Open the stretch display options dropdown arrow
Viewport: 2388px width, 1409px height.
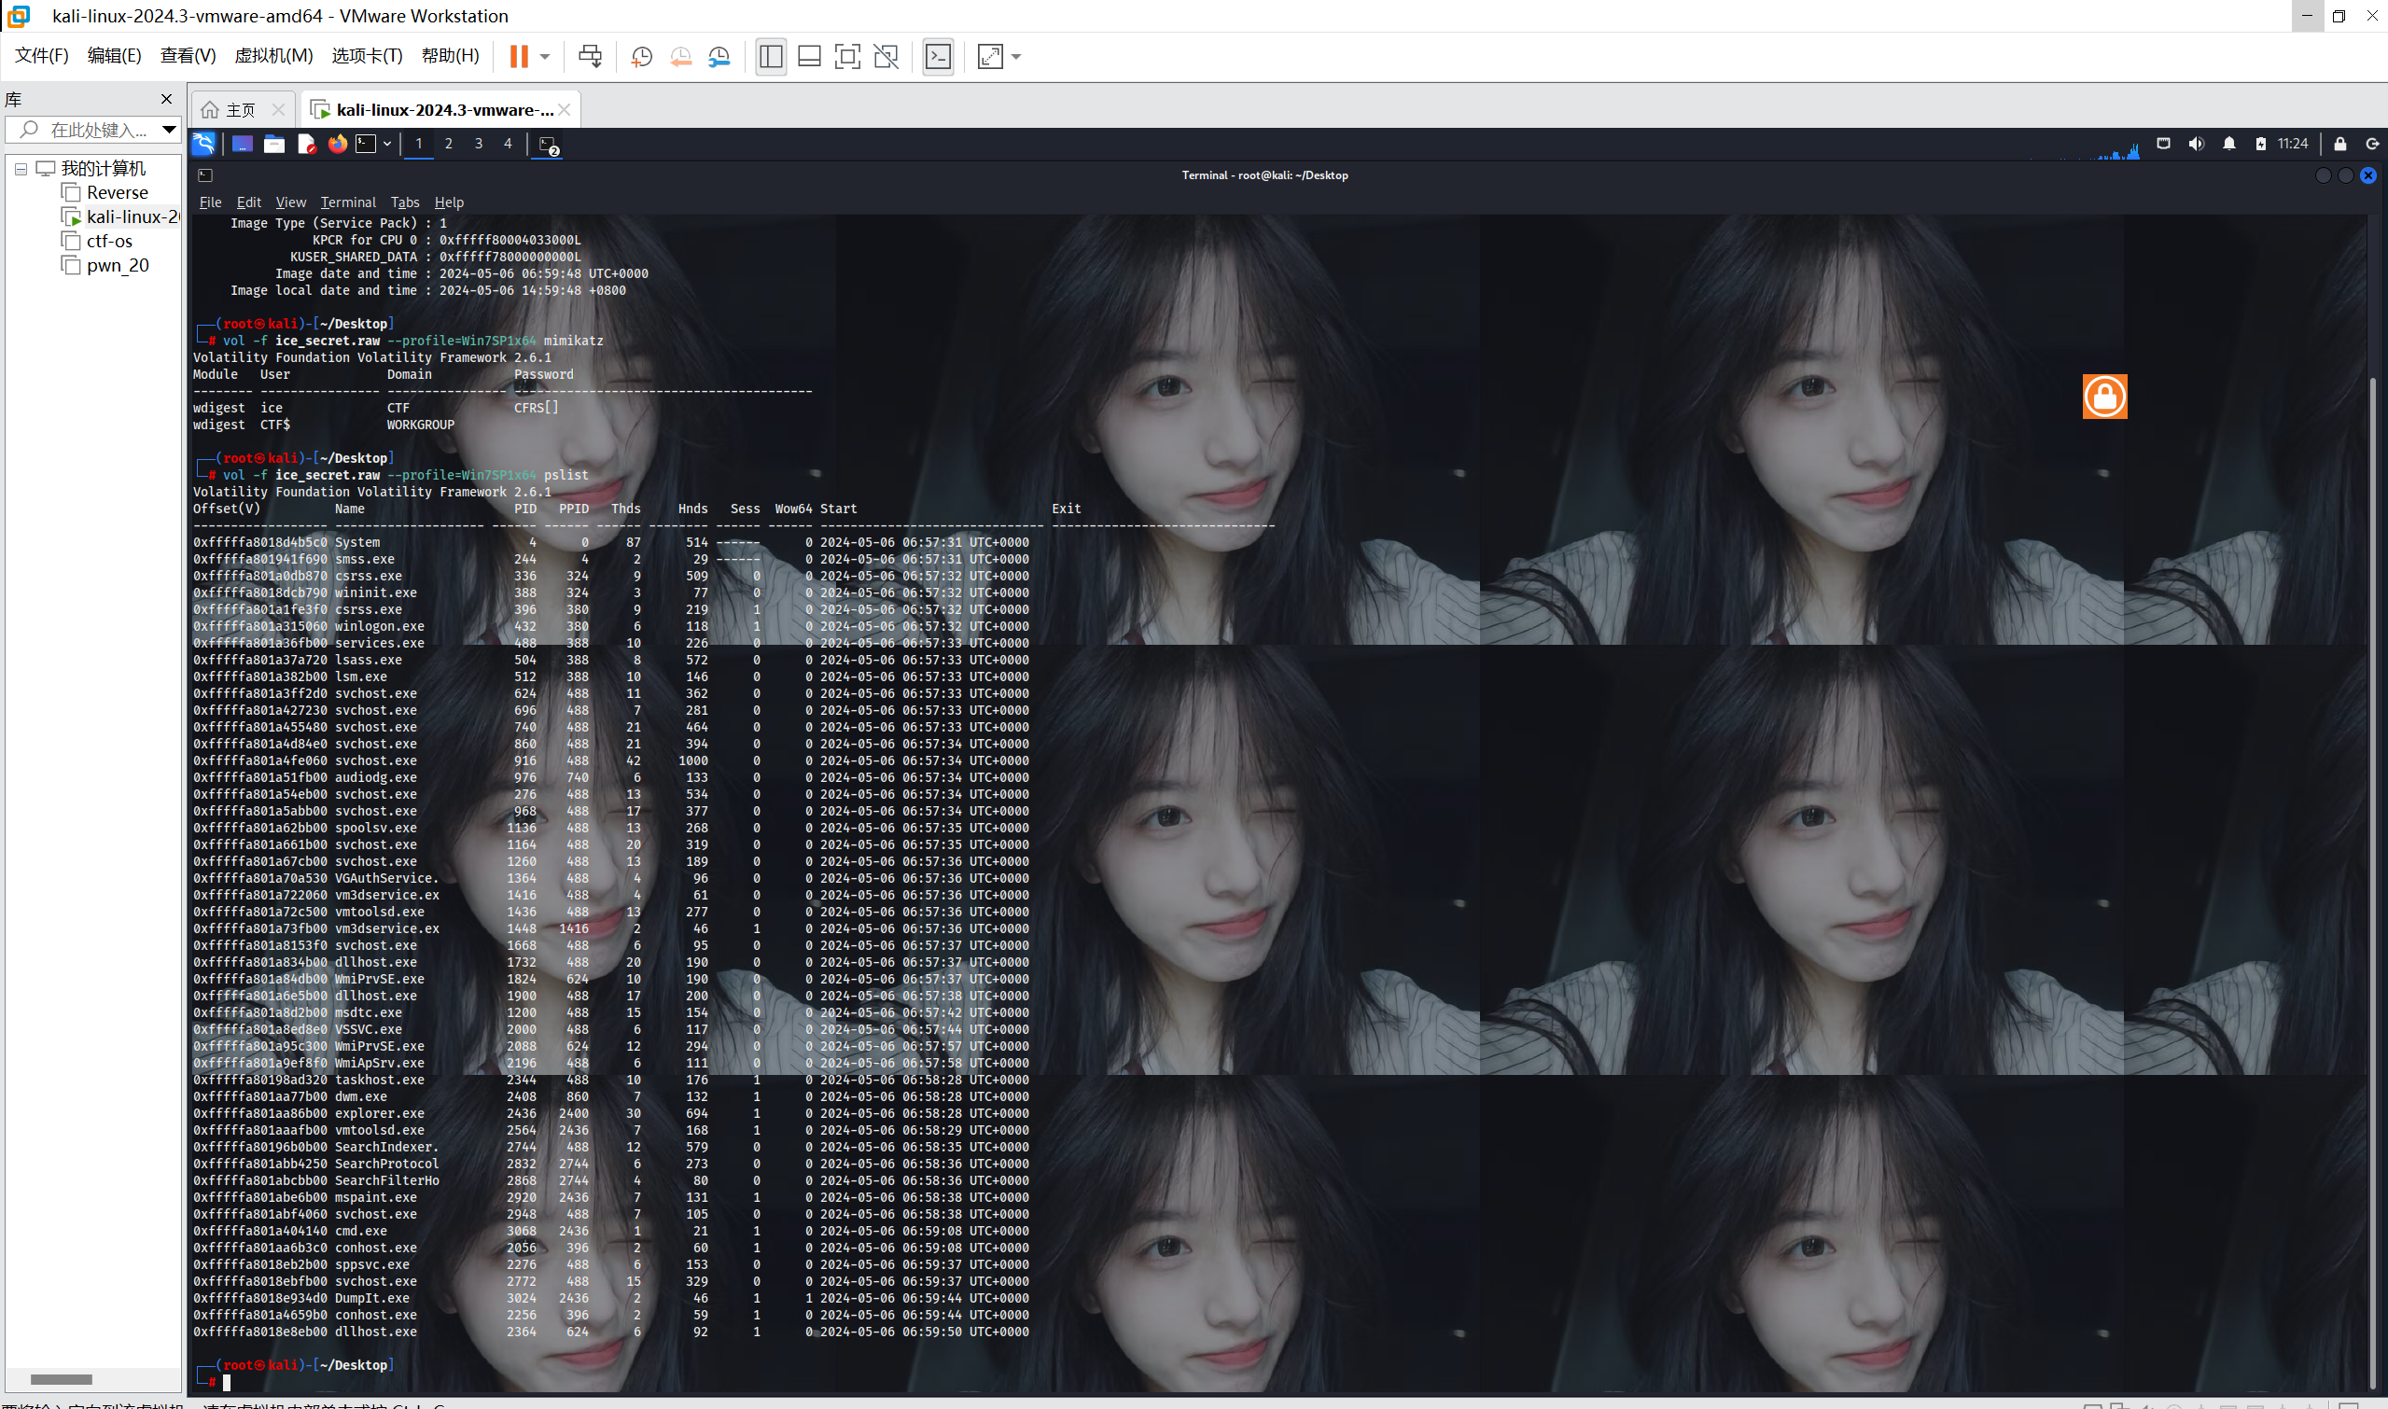tap(1017, 57)
